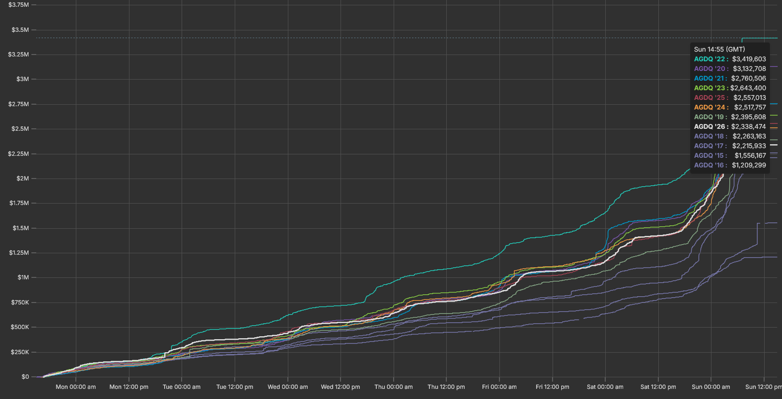
Task: Click the AGDQ '26 tooltip entry
Action: (730, 126)
